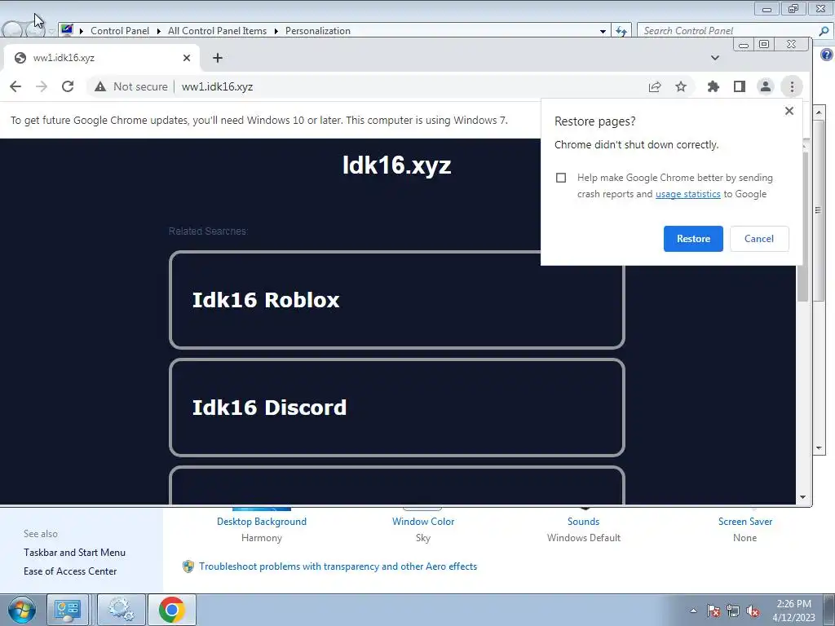Open Control Panel help icon
The height and width of the screenshot is (626, 835).
click(x=827, y=55)
